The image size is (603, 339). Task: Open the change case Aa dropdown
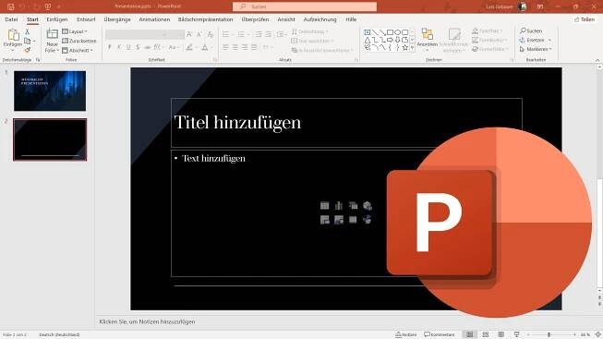174,47
